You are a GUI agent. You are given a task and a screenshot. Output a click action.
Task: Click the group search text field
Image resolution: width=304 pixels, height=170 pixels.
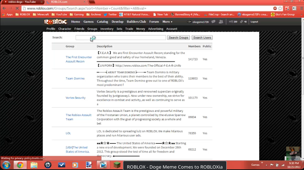point(120,38)
